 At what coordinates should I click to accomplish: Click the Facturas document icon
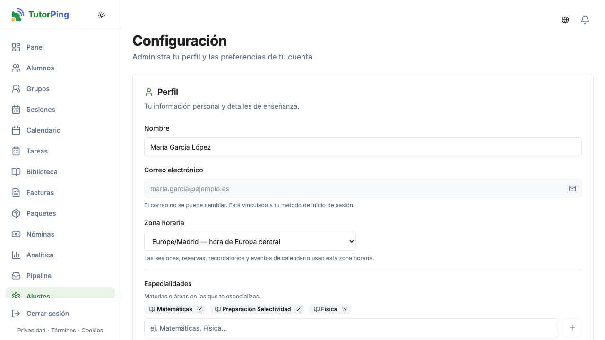pos(16,193)
